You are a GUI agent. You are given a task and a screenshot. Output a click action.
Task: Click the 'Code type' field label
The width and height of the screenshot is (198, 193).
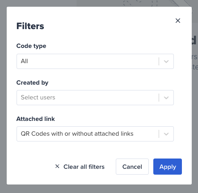coord(31,46)
